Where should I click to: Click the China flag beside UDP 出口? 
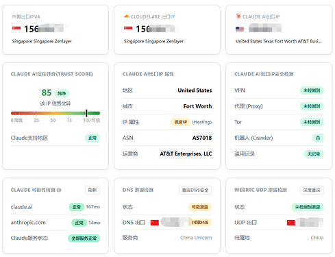291,223
